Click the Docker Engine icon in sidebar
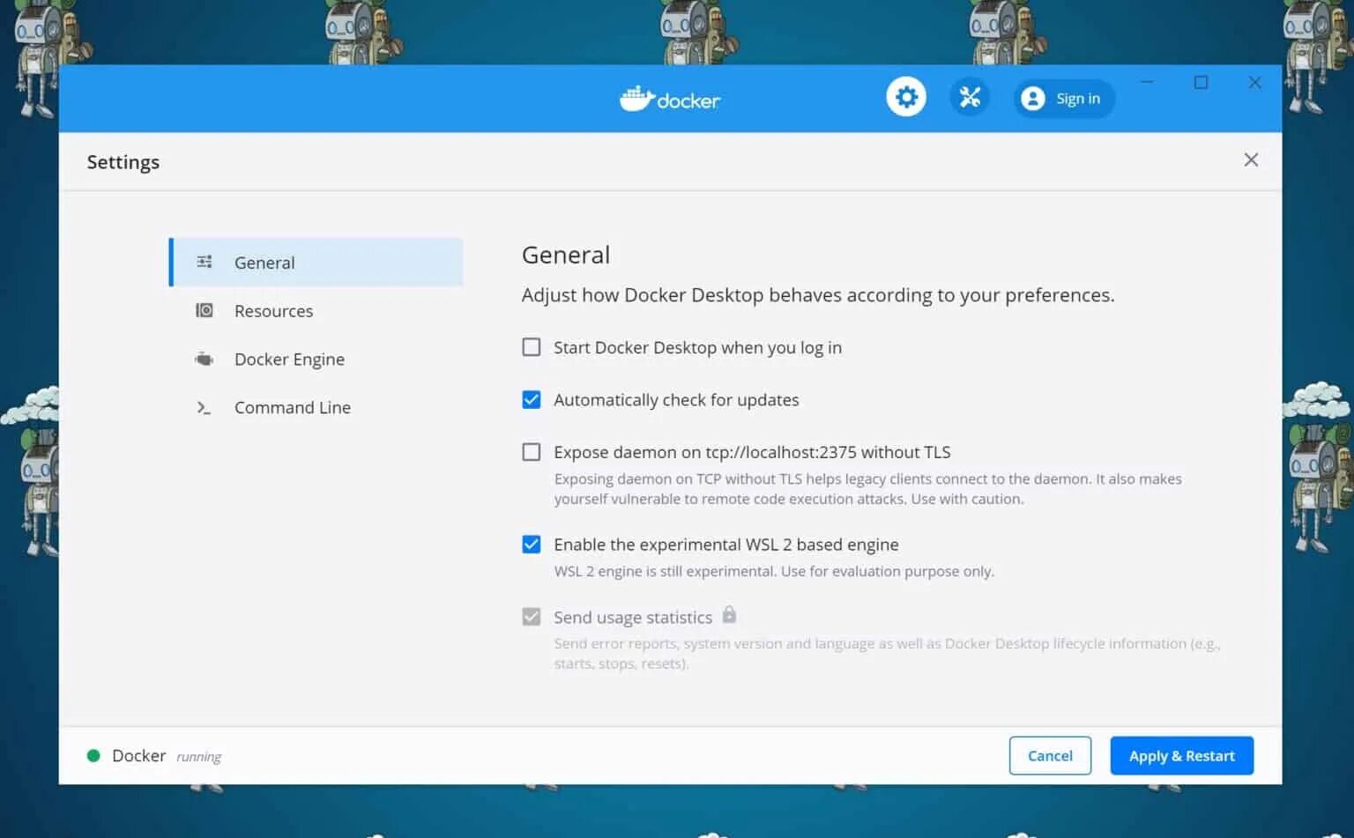The image size is (1354, 838). [205, 359]
